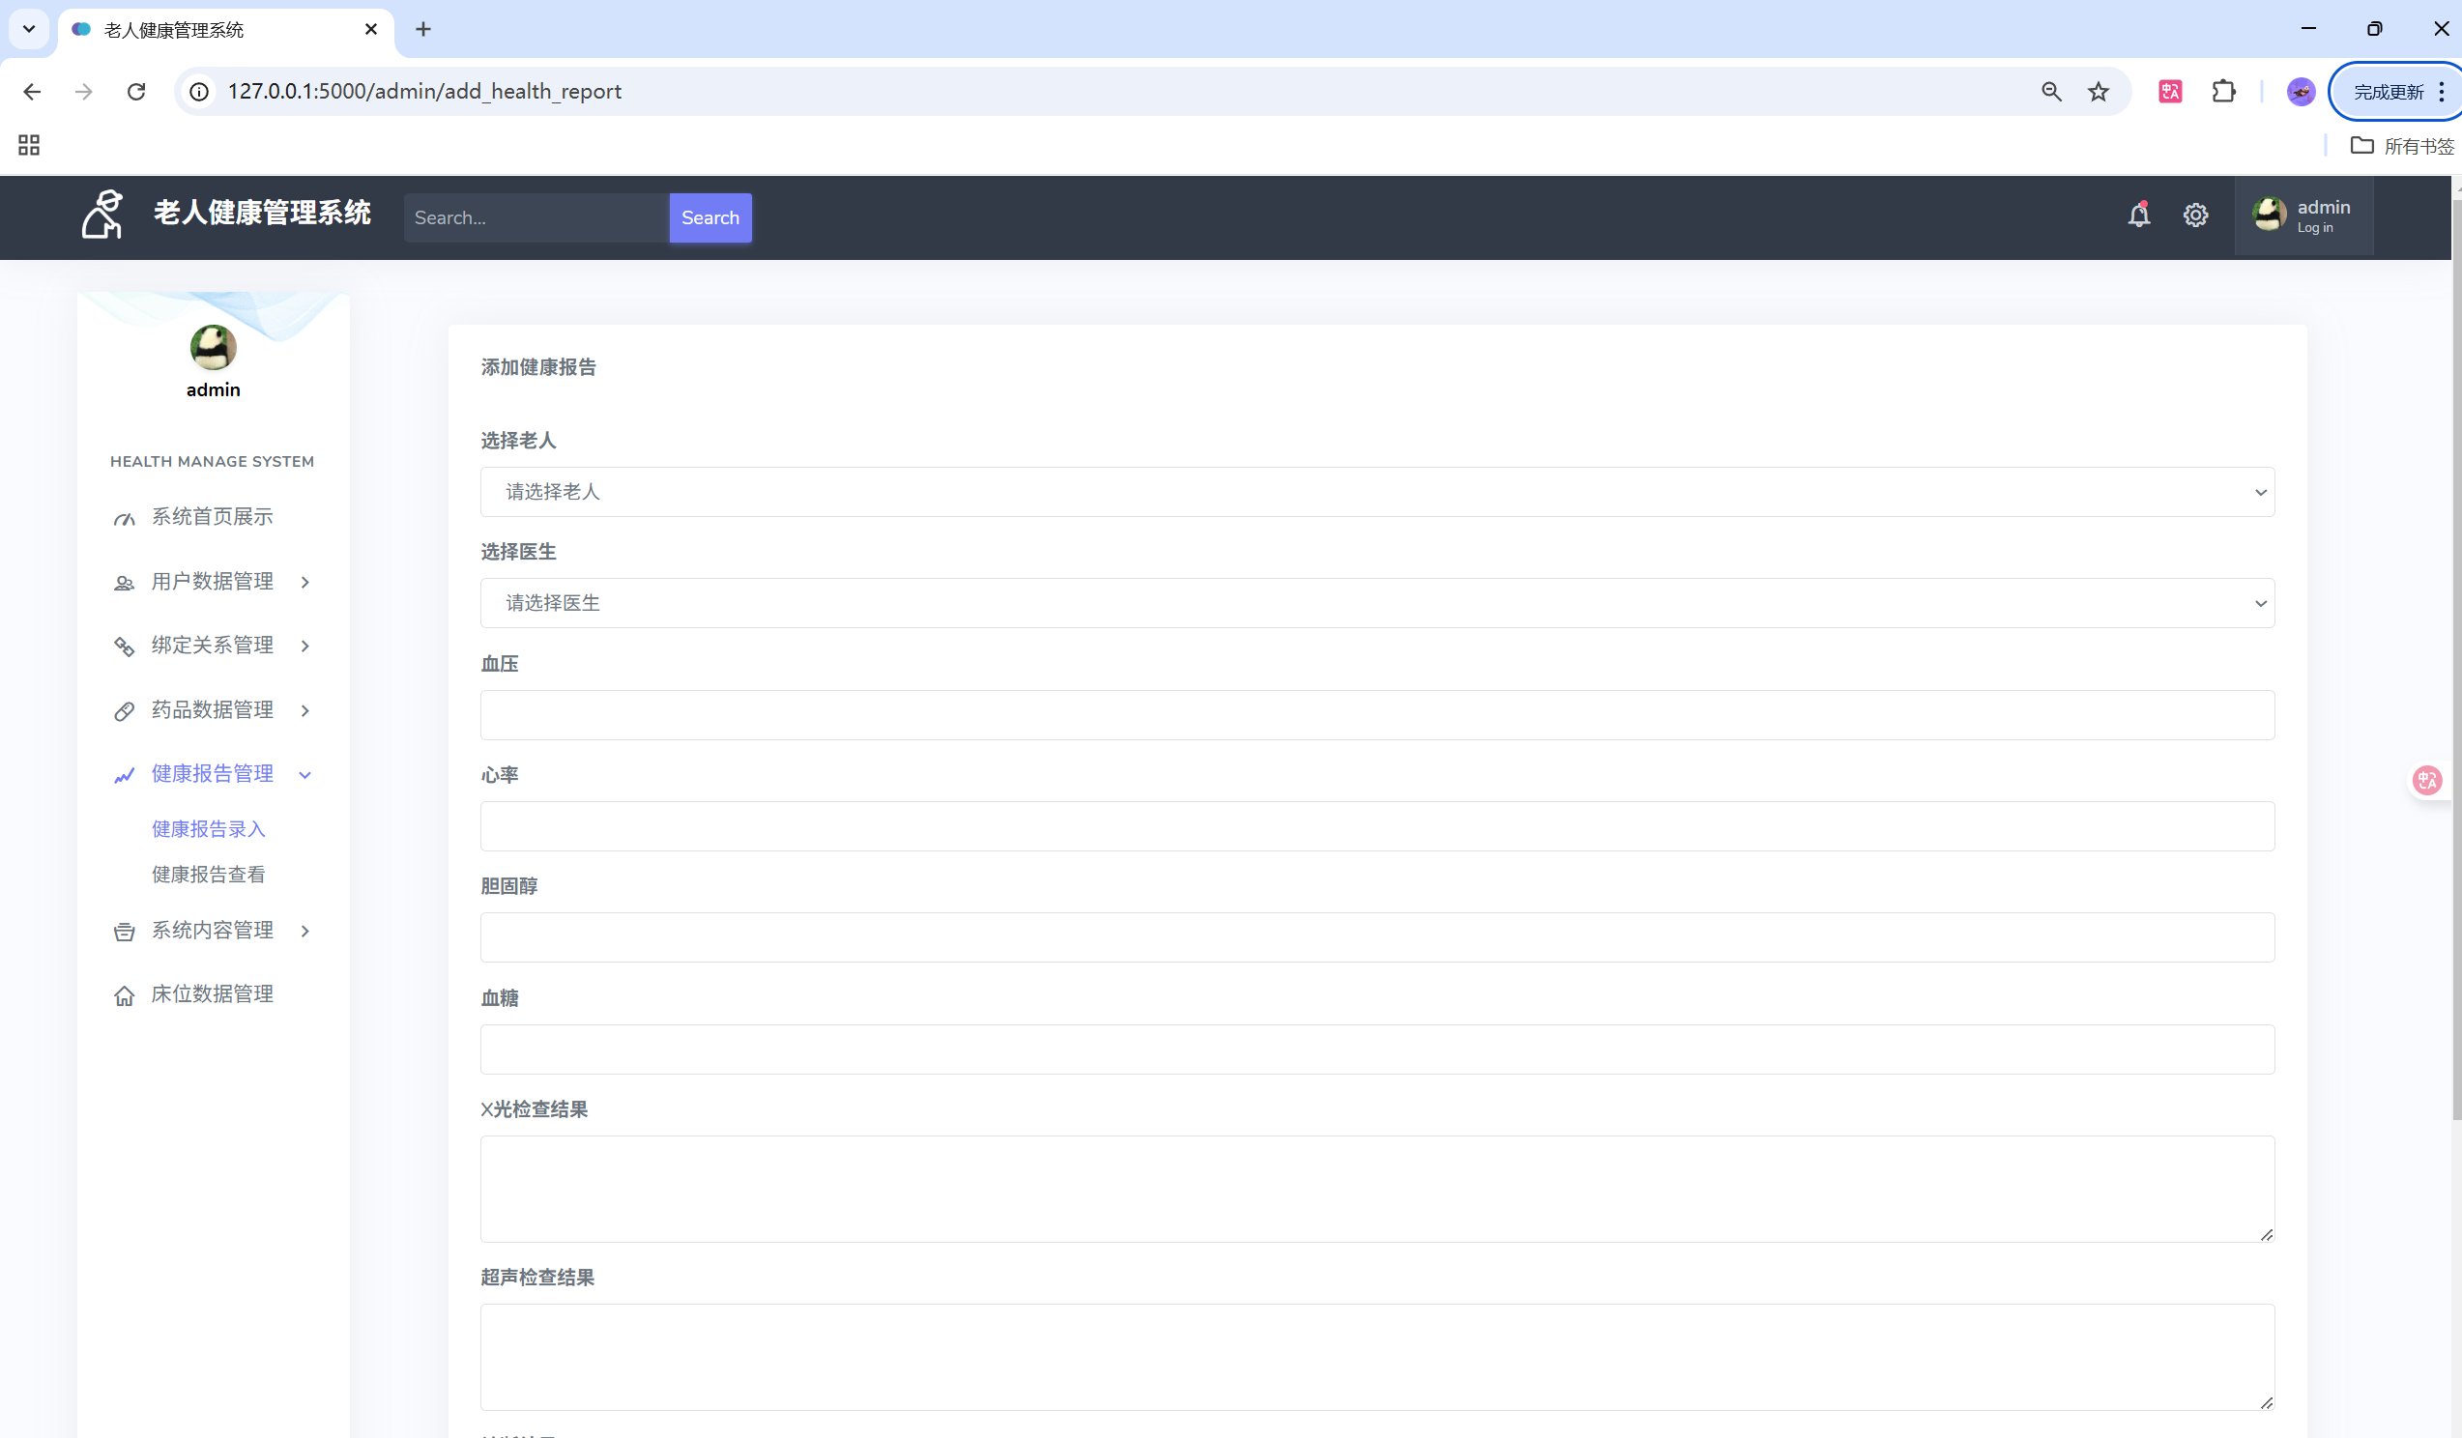Click the translate extension icon in toolbar
2462x1438 pixels.
[2170, 91]
